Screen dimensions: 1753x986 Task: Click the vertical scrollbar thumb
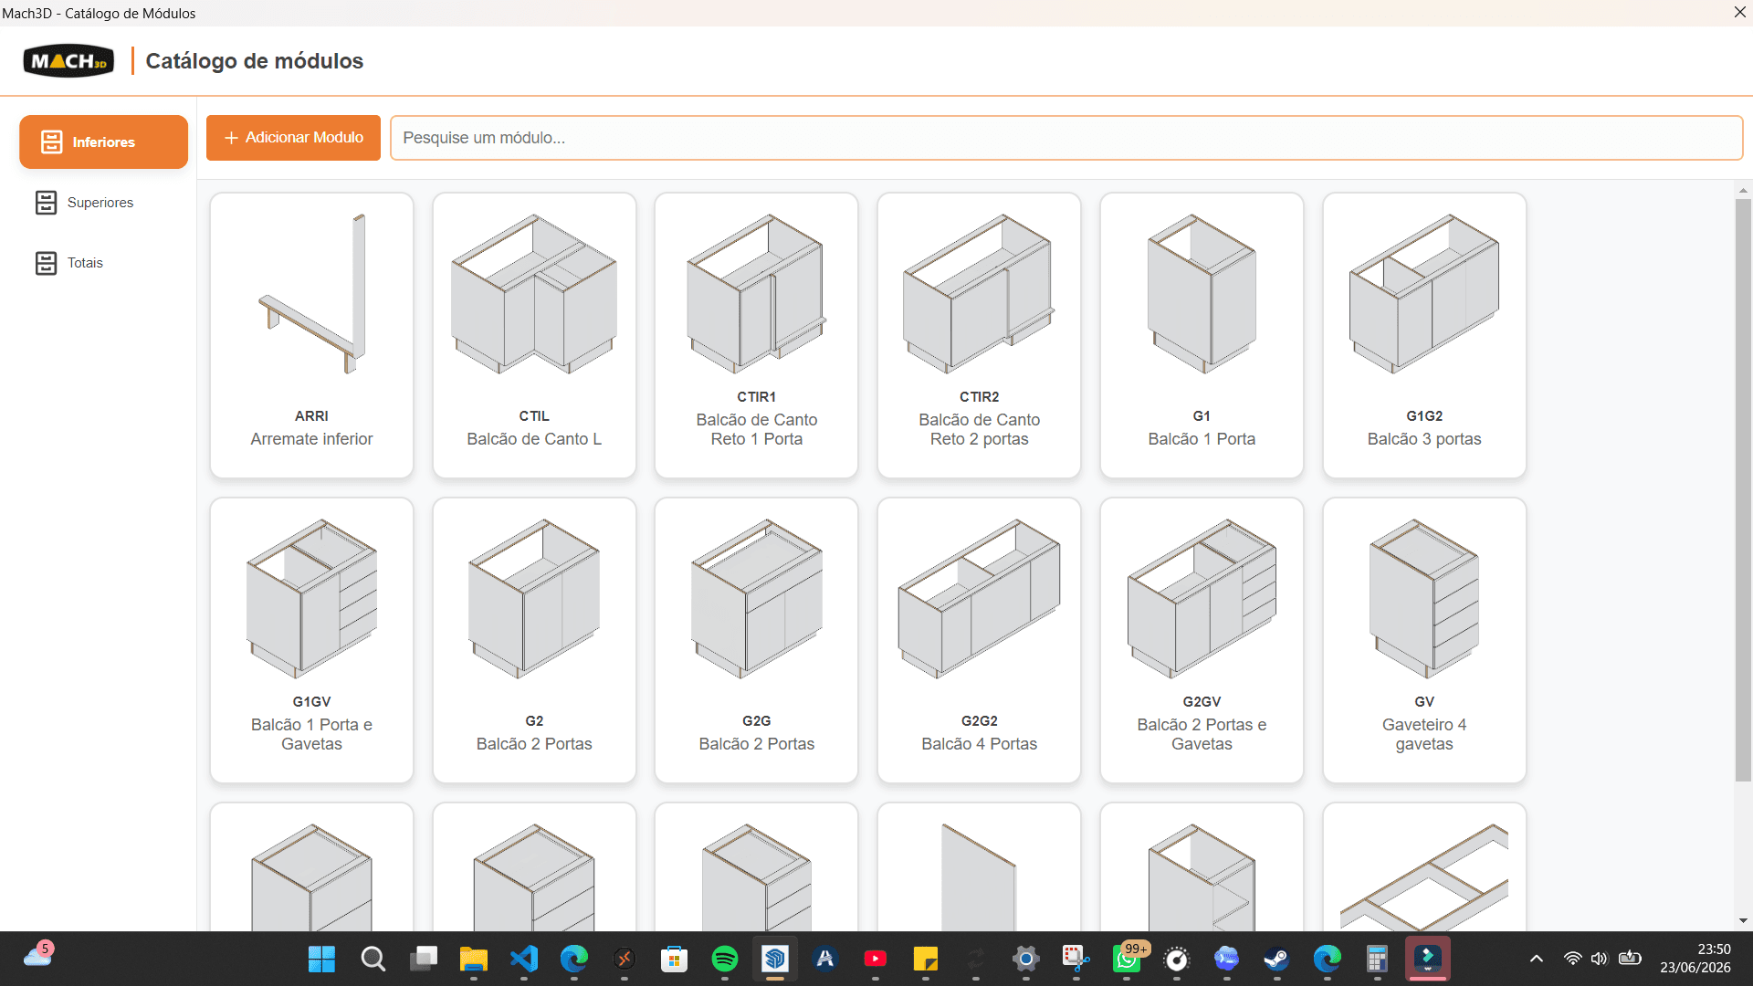point(1743,490)
